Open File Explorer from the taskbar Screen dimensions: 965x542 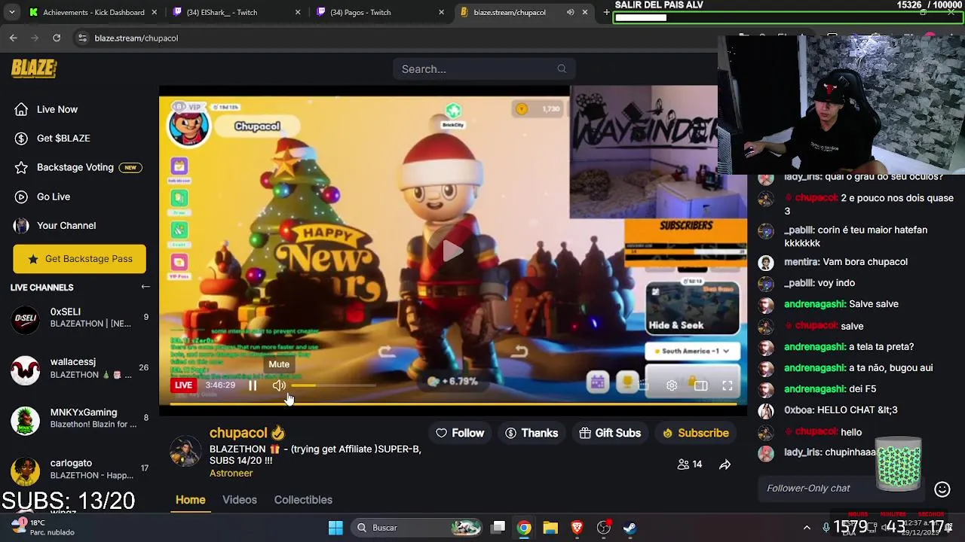550,528
